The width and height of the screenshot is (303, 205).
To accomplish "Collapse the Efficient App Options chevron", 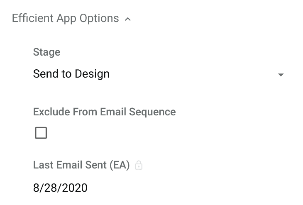I will click(x=128, y=19).
